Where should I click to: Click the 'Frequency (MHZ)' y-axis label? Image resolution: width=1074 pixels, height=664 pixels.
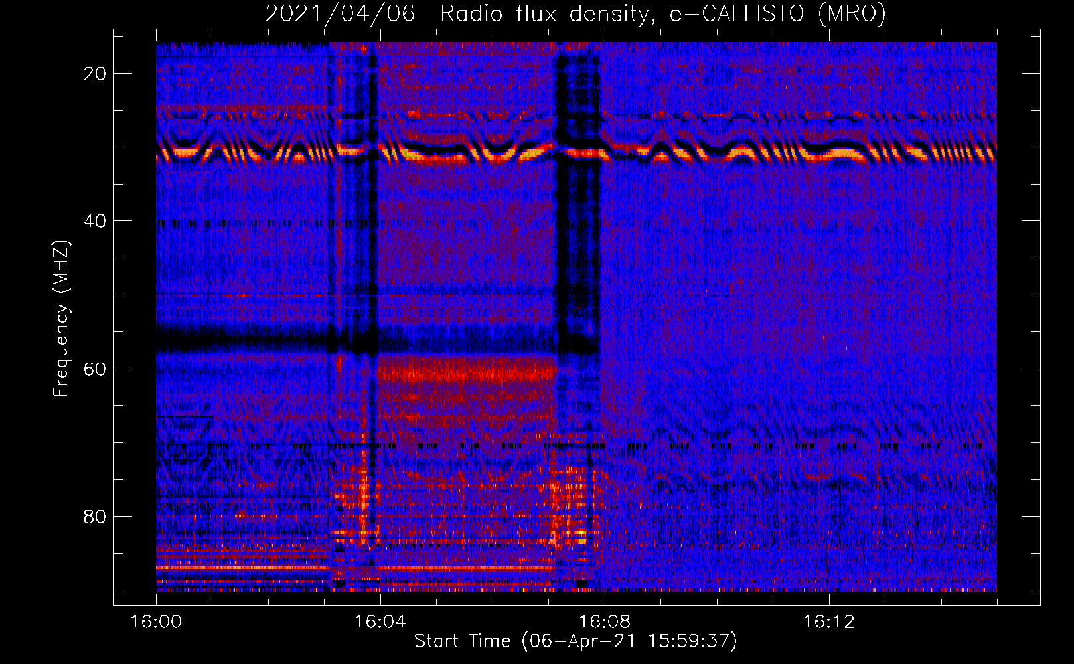point(61,319)
